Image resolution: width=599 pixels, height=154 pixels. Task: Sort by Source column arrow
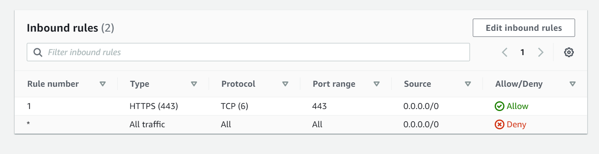tap(468, 84)
